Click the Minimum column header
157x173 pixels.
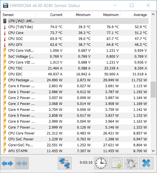(x=83, y=15)
